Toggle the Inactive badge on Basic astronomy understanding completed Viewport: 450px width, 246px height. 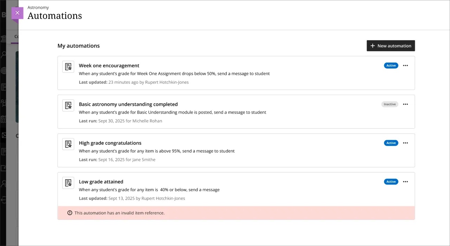pos(390,104)
